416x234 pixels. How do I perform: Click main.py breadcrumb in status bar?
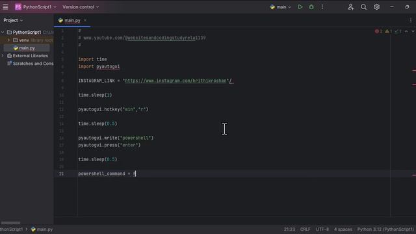pos(42,229)
